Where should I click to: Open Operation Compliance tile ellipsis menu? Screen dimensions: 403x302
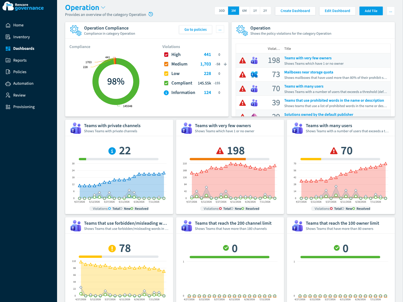(220, 30)
